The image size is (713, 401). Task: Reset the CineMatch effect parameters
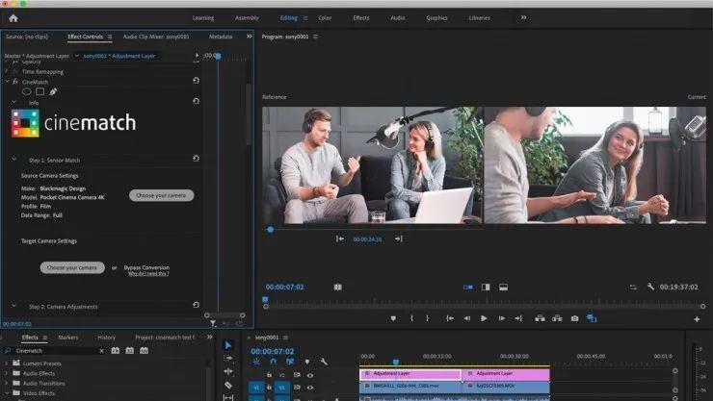(197, 81)
